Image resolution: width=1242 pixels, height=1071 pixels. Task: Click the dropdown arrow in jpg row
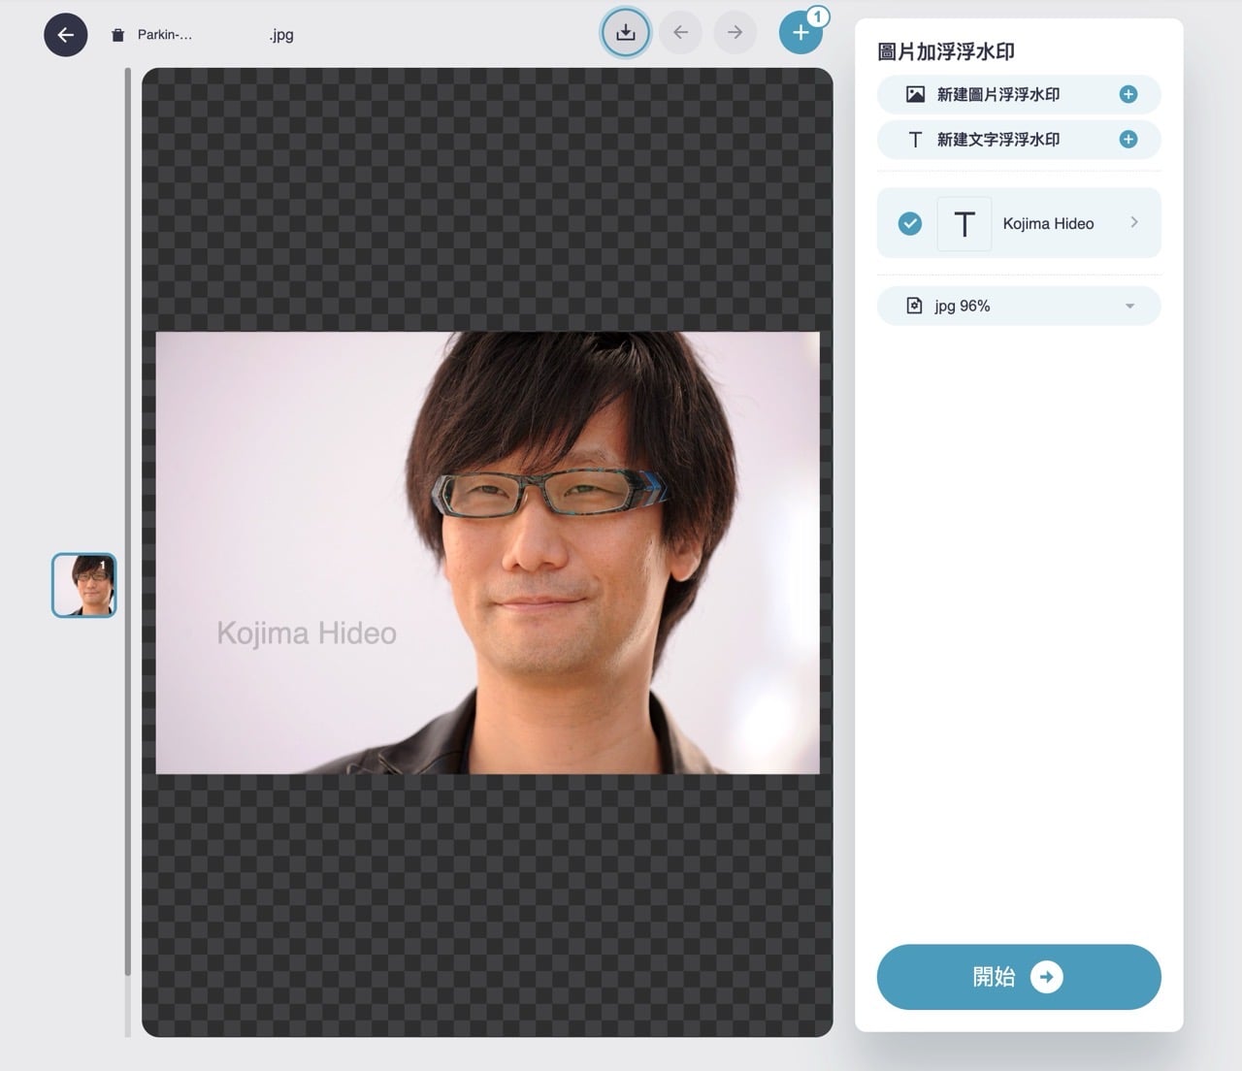point(1129,307)
